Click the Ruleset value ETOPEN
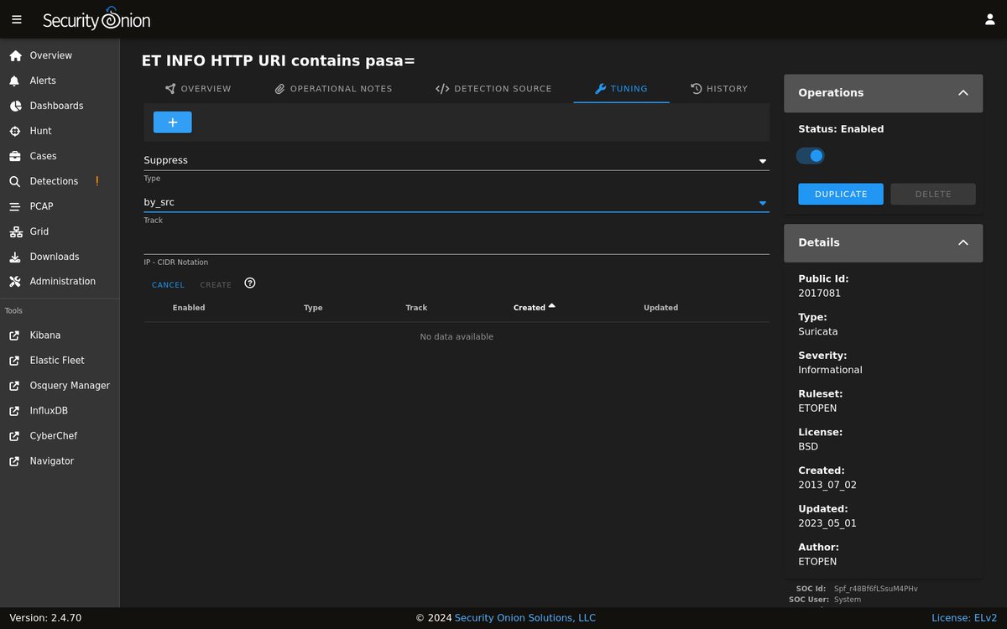 [817, 408]
